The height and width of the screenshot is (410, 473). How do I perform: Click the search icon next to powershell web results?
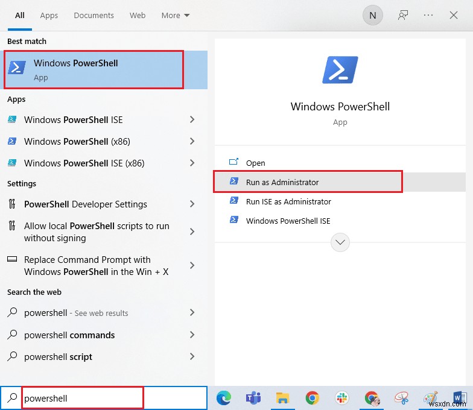point(12,312)
